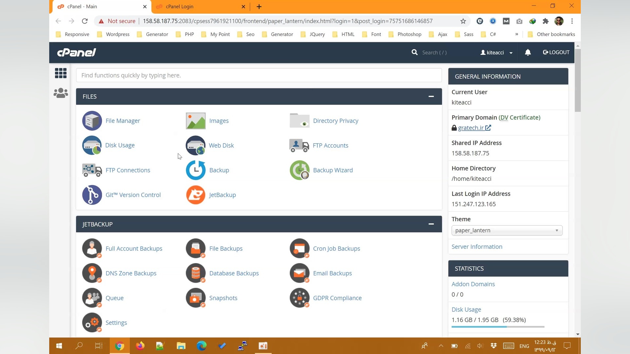Open the Images tool icon
The image size is (630, 354).
(x=196, y=121)
